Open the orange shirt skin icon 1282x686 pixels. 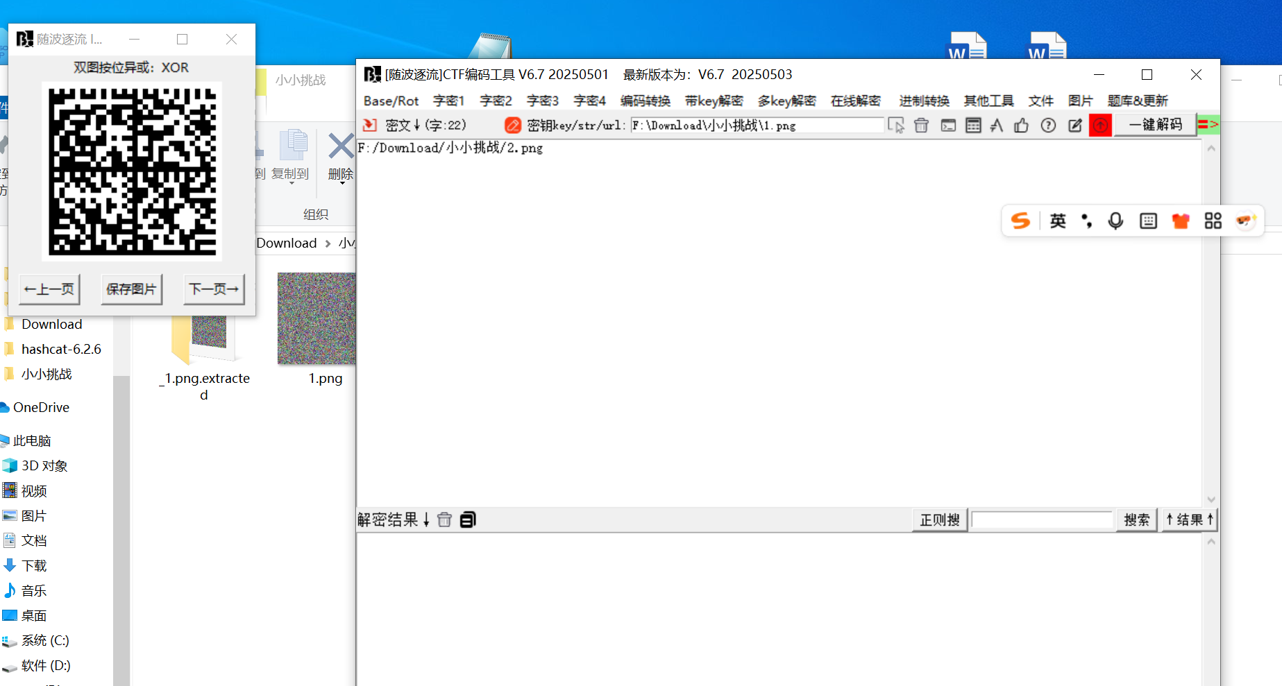coord(1181,221)
